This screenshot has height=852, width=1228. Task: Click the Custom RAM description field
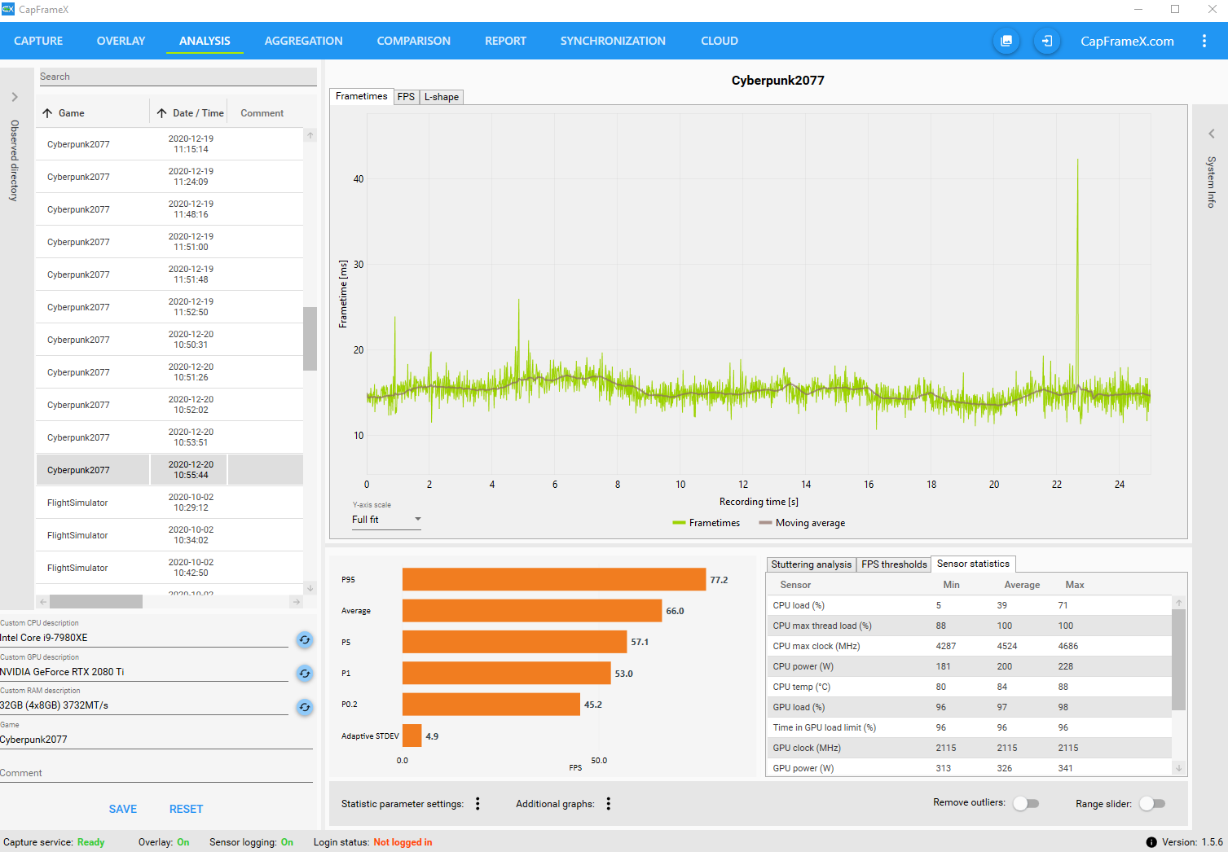[x=144, y=705]
